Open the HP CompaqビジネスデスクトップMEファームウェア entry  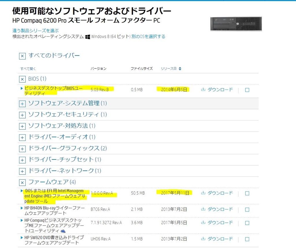click(x=54, y=225)
